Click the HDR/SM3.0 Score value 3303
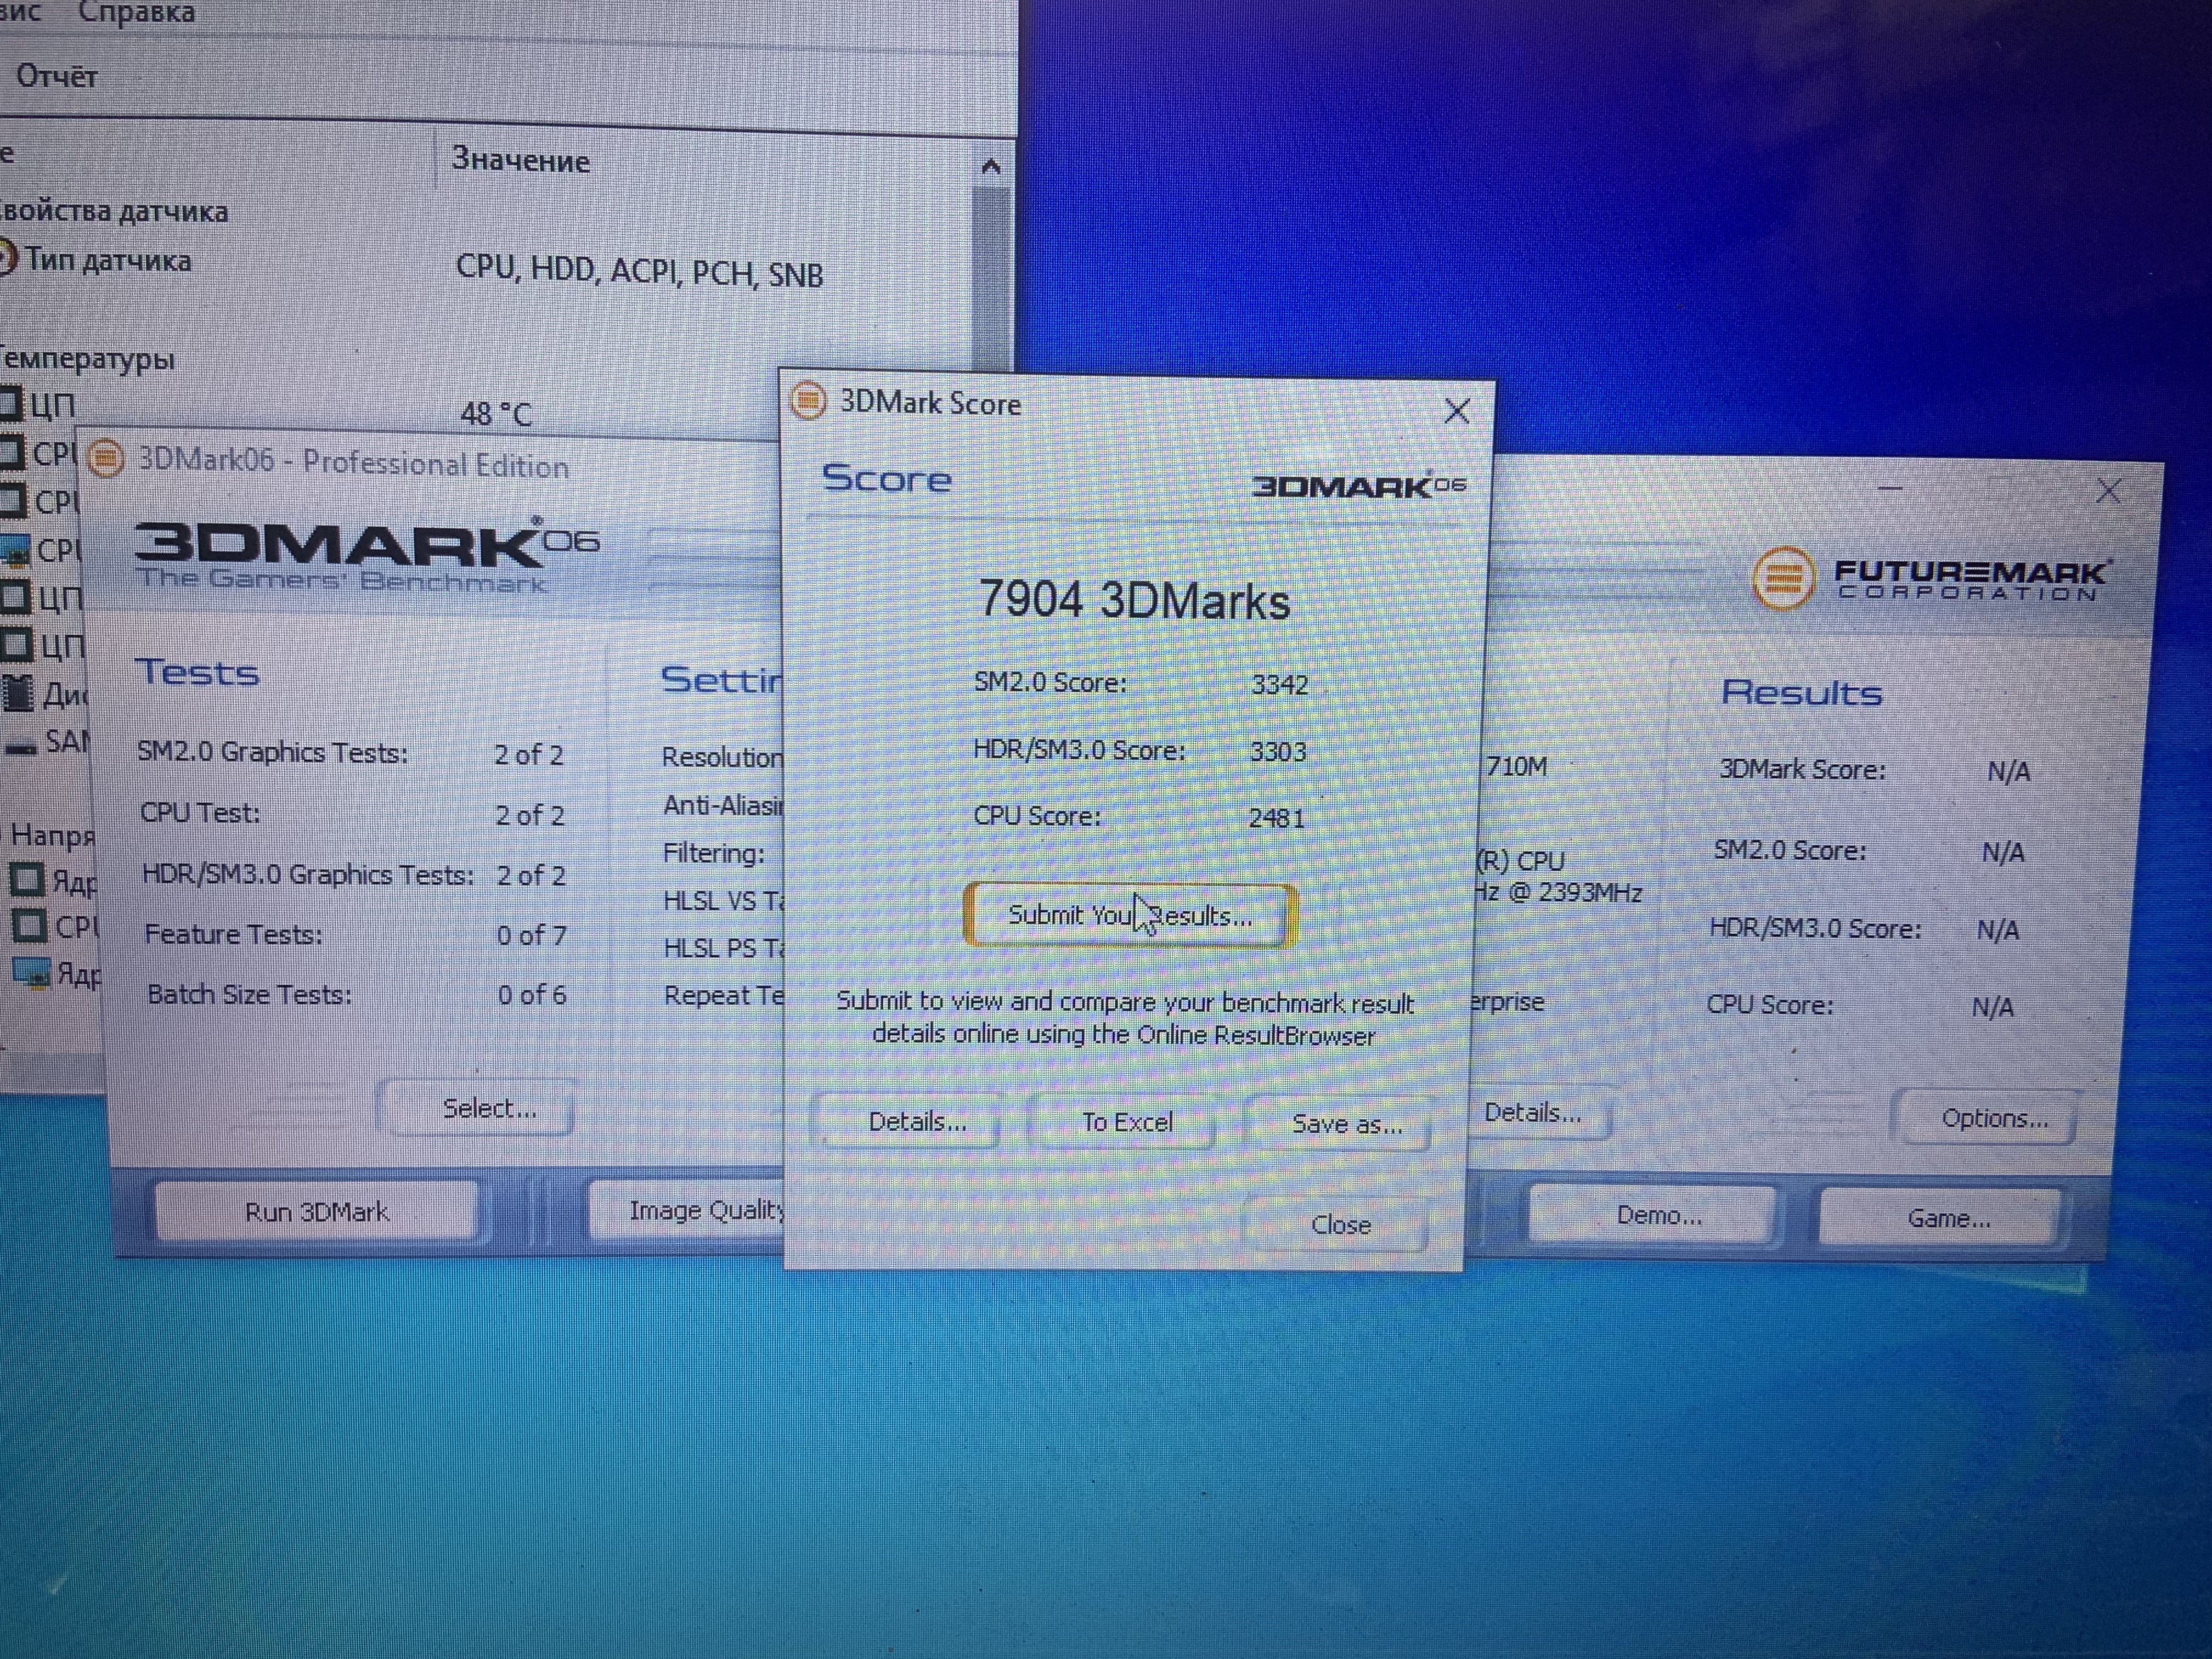2212x1659 pixels. click(1277, 752)
